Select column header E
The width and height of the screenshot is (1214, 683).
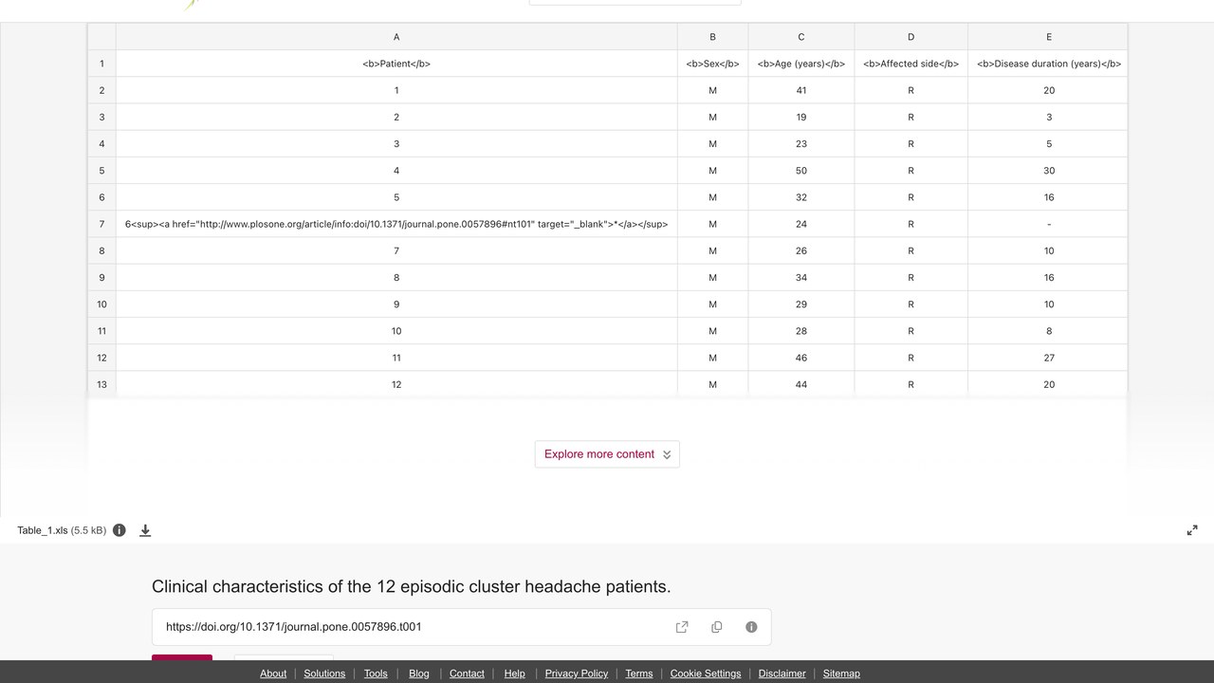pyautogui.click(x=1048, y=37)
